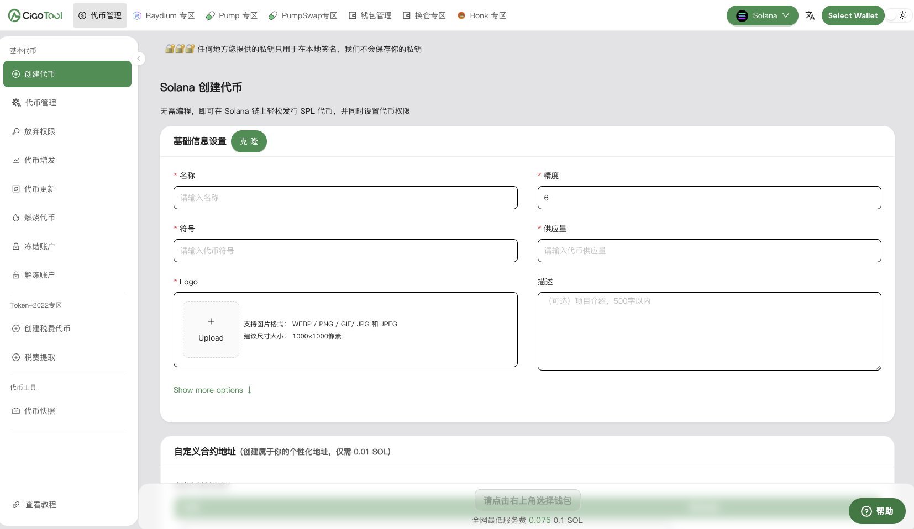The image size is (914, 529).
Task: Click the freeze account lock icon
Action: (16, 246)
